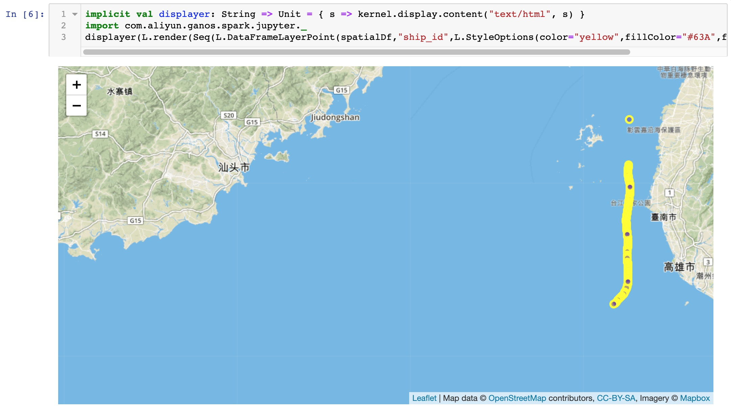The height and width of the screenshot is (409, 731).
Task: Click the G15 shield near Jiudongshan coast
Action: [x=341, y=90]
